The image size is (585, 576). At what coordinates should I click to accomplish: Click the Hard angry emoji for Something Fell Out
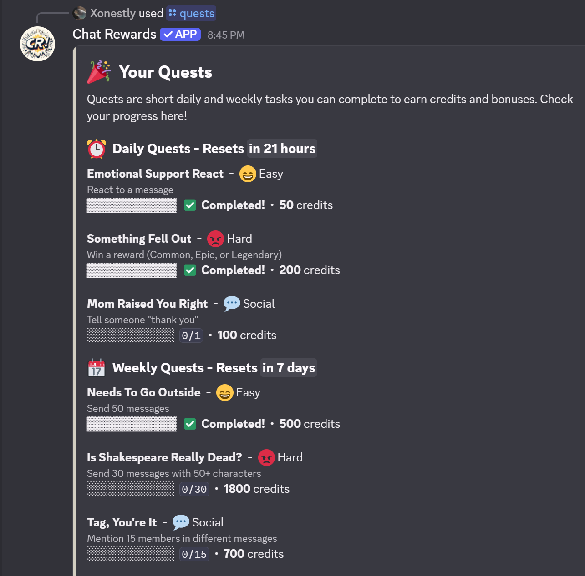tap(215, 239)
